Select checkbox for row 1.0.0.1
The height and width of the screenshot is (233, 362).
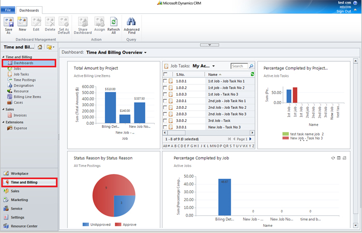click(165, 81)
